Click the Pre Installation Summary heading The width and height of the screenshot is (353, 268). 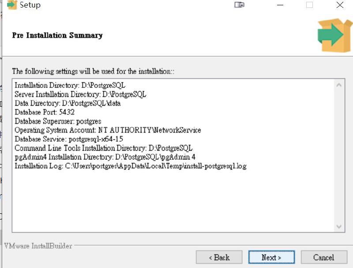[x=57, y=35]
